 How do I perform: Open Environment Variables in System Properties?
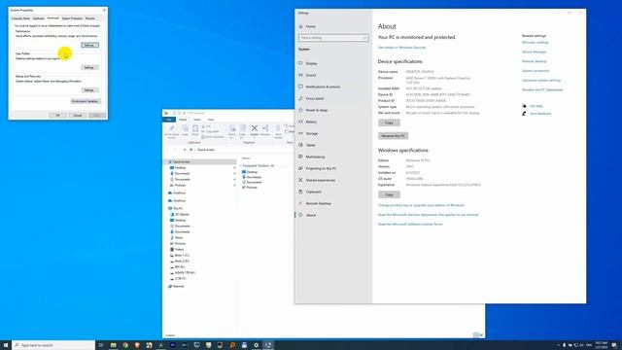[86, 101]
